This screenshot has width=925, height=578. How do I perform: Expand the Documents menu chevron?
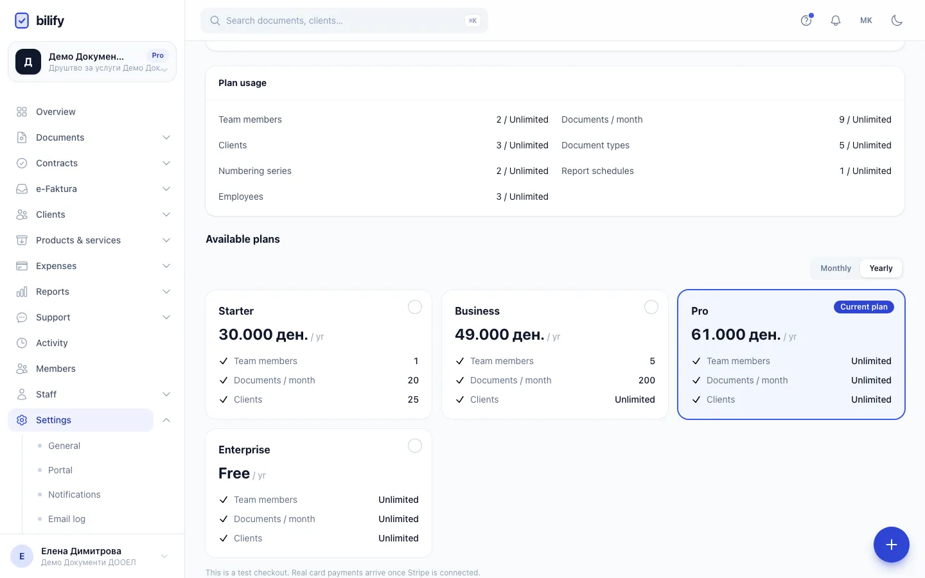(166, 137)
